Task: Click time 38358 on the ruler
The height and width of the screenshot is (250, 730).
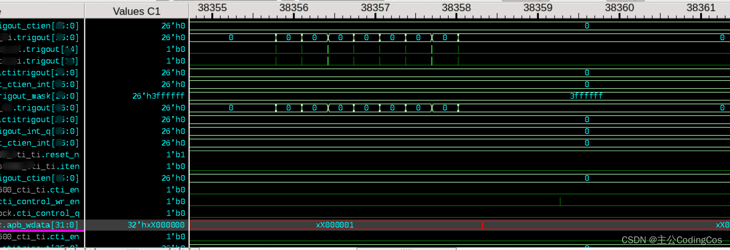Action: [x=456, y=8]
